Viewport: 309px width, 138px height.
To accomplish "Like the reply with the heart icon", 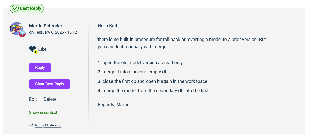I will pyautogui.click(x=32, y=49).
